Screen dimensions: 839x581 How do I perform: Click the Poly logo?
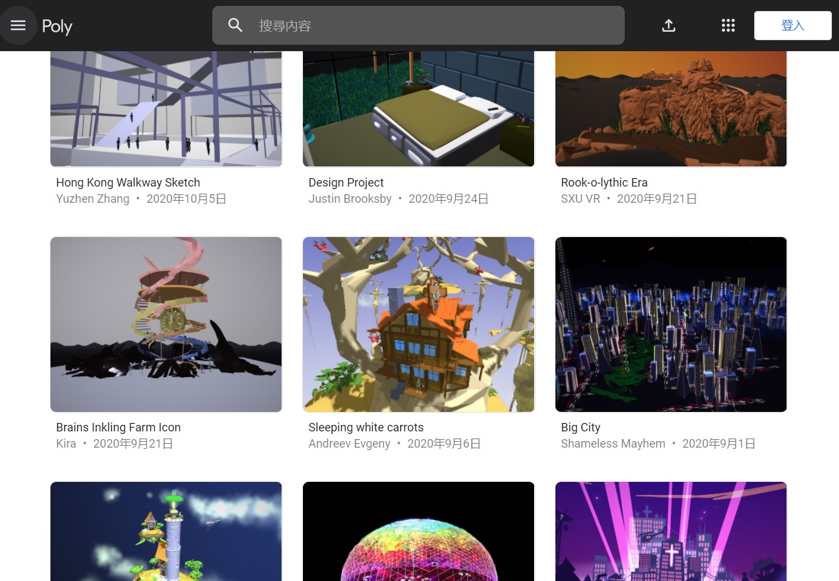click(x=57, y=27)
